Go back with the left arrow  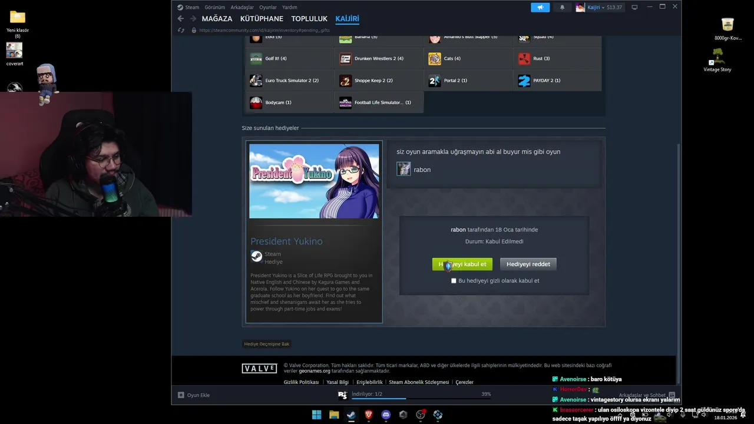click(181, 19)
